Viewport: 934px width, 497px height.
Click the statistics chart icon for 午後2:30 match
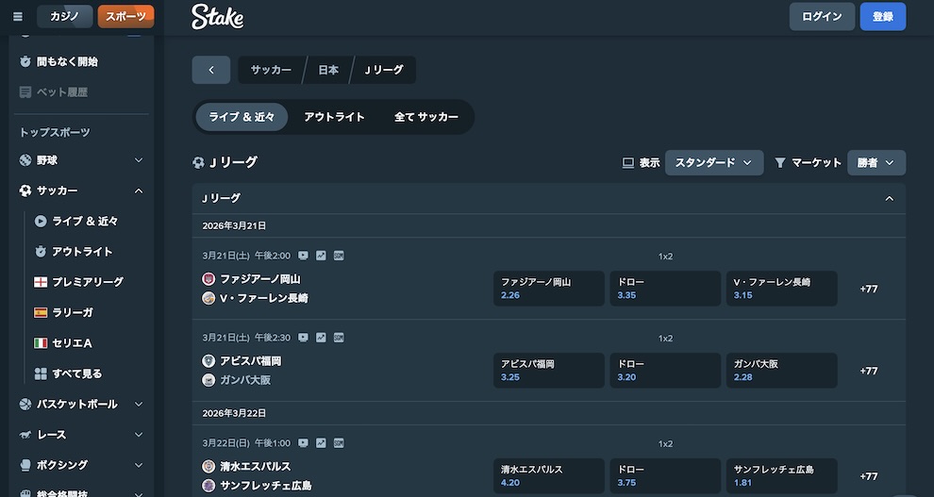click(x=321, y=338)
